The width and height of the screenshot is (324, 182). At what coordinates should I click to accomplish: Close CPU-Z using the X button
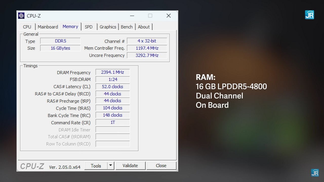coord(169,16)
